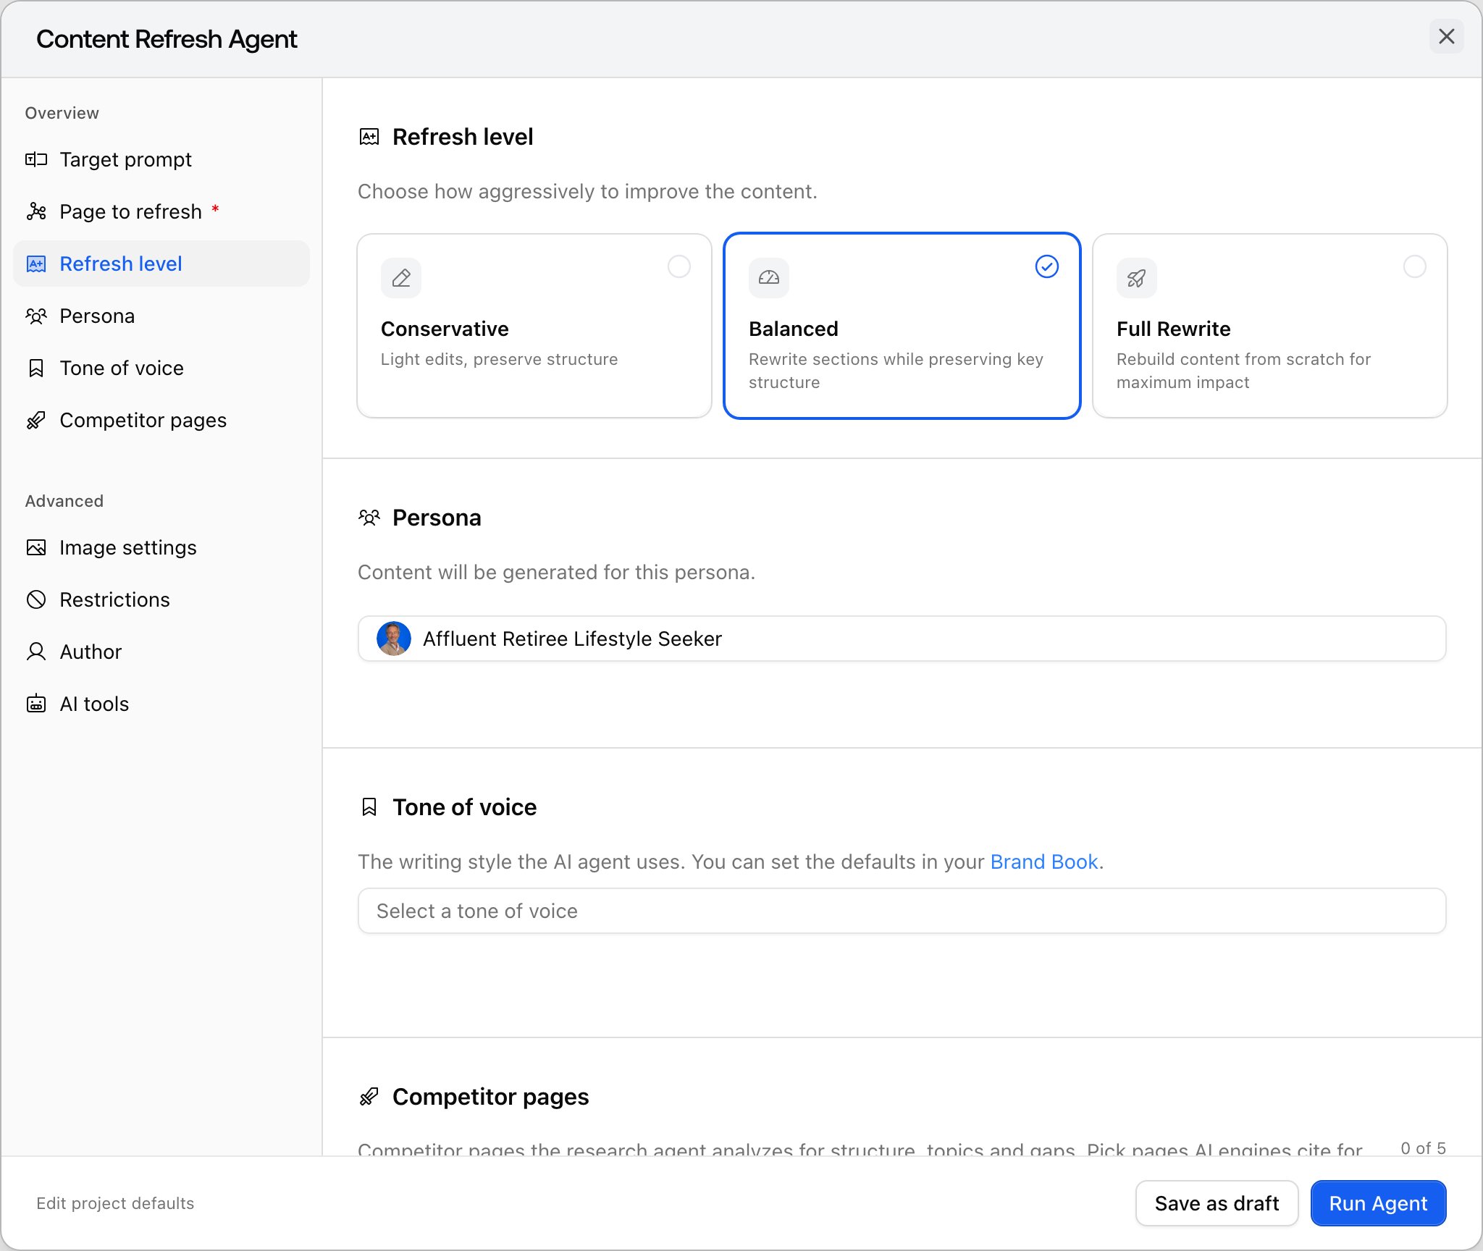Click the Persona sidebar icon
The width and height of the screenshot is (1483, 1251).
pyautogui.click(x=36, y=316)
